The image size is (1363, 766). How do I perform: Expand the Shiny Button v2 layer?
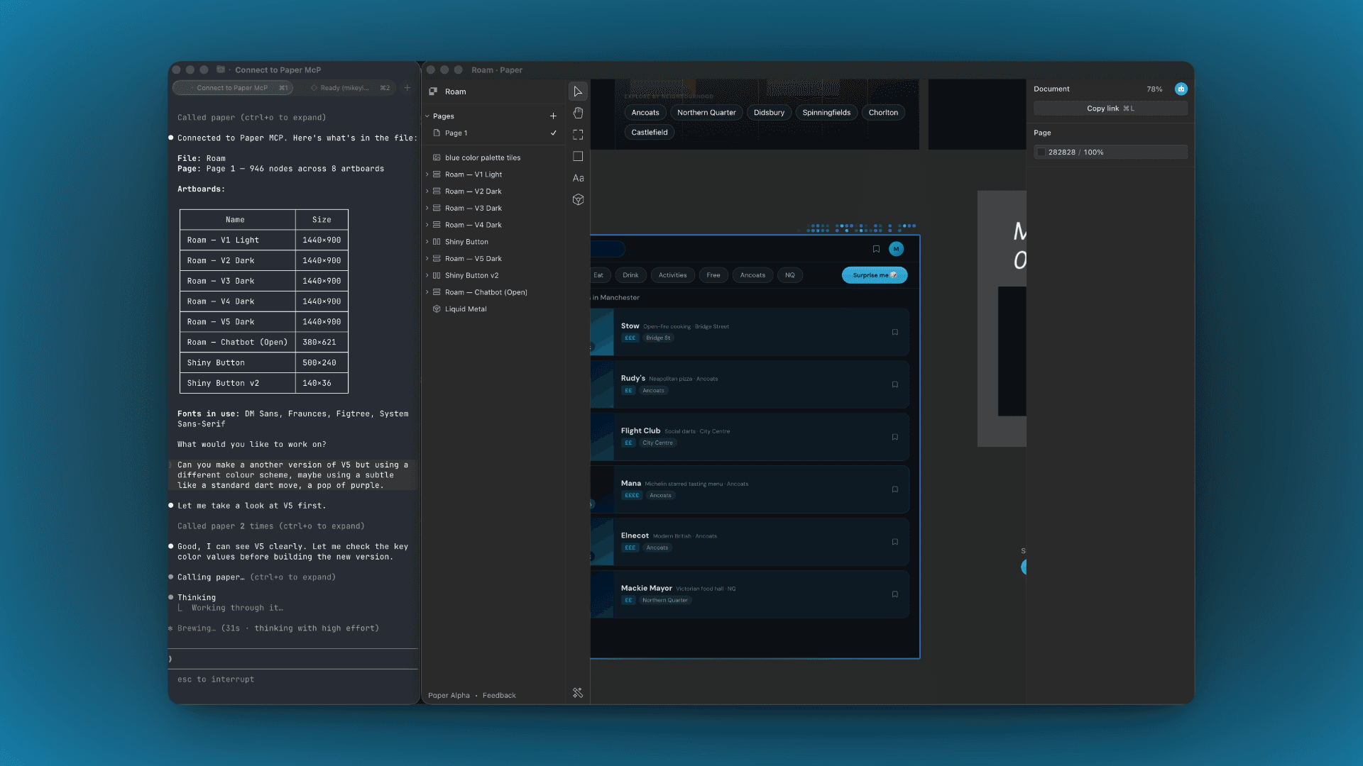428,275
